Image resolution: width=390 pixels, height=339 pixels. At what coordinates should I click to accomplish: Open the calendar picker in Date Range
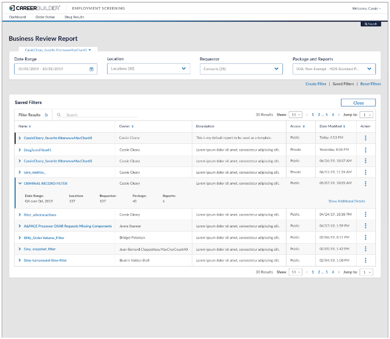pyautogui.click(x=91, y=69)
